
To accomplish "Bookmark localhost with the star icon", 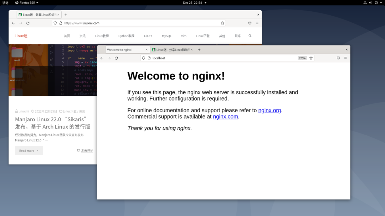I will pyautogui.click(x=311, y=58).
